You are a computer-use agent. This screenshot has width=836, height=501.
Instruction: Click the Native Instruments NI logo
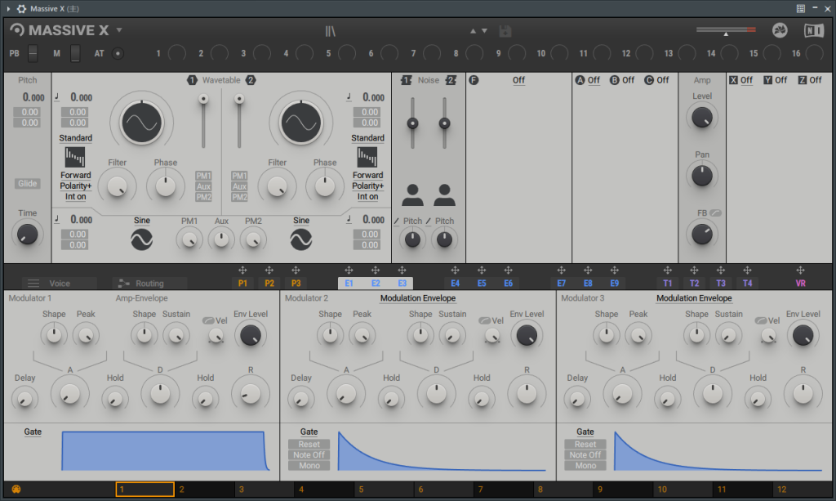[814, 30]
